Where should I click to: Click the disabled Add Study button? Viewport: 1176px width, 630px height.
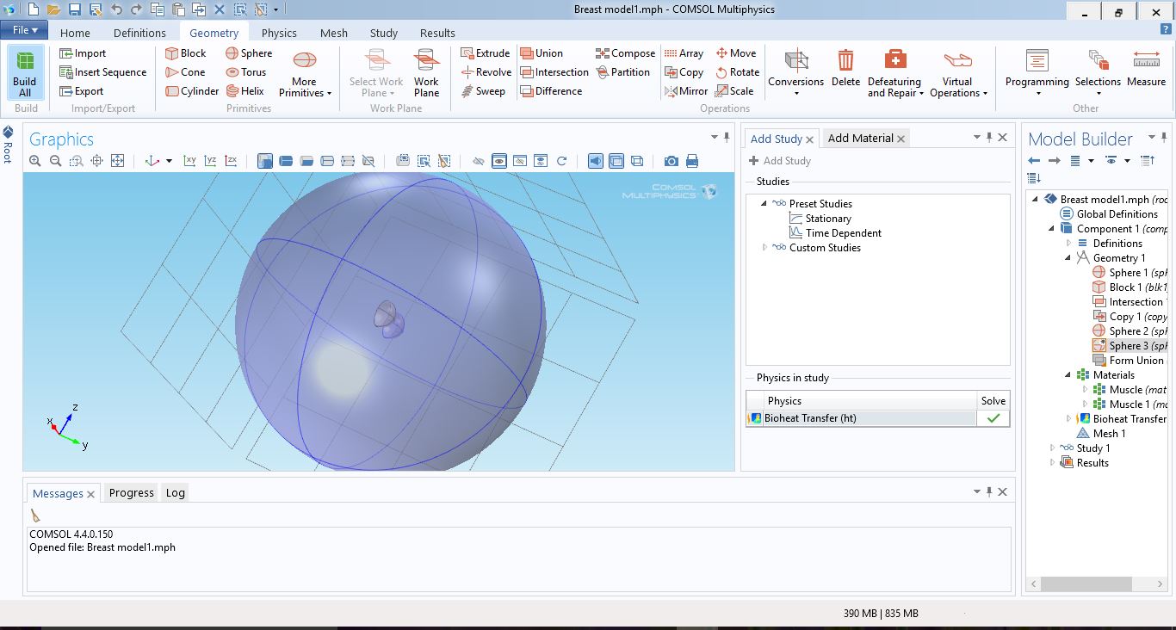(779, 161)
